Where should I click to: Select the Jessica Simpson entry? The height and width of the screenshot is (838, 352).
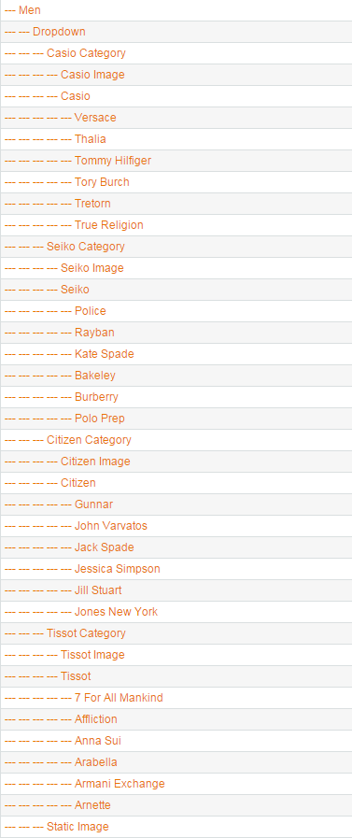click(117, 569)
